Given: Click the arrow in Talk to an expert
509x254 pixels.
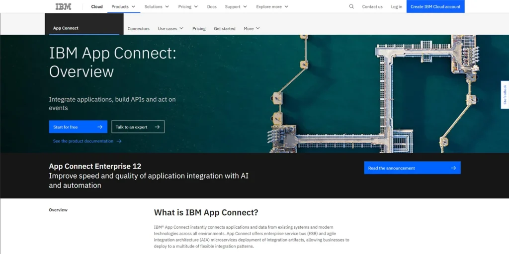Looking at the screenshot, I should (x=157, y=127).
